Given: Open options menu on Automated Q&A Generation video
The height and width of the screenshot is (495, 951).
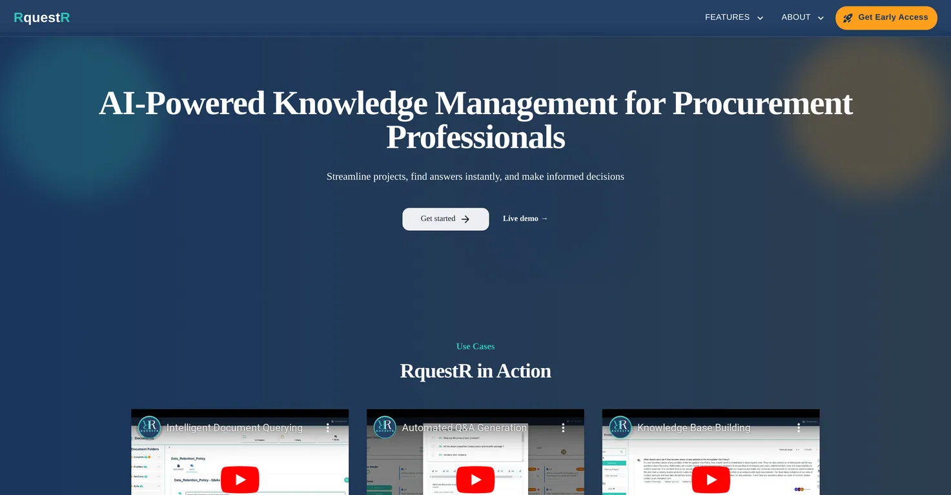Looking at the screenshot, I should [564, 427].
